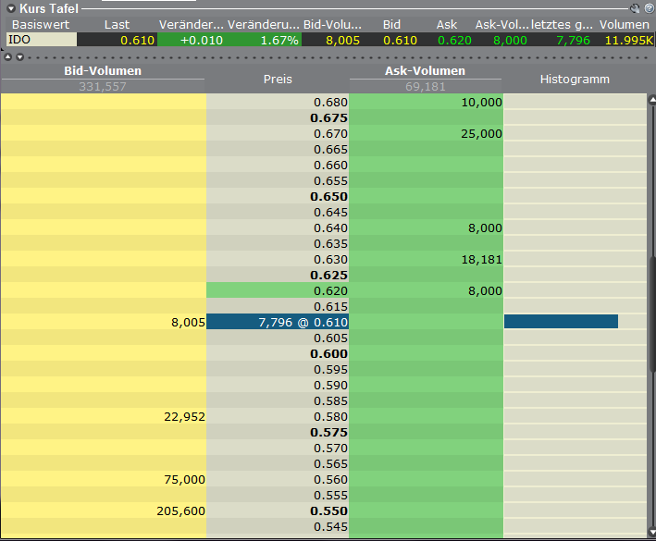Click the Basiswert column header
656x541 pixels.
tap(41, 25)
